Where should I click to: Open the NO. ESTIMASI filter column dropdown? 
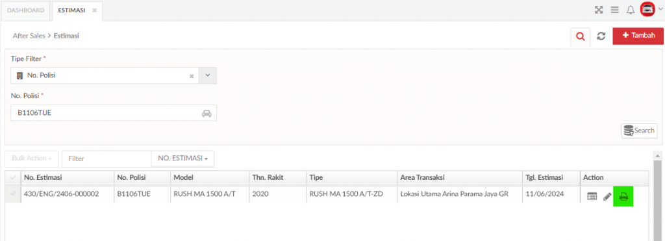point(182,159)
